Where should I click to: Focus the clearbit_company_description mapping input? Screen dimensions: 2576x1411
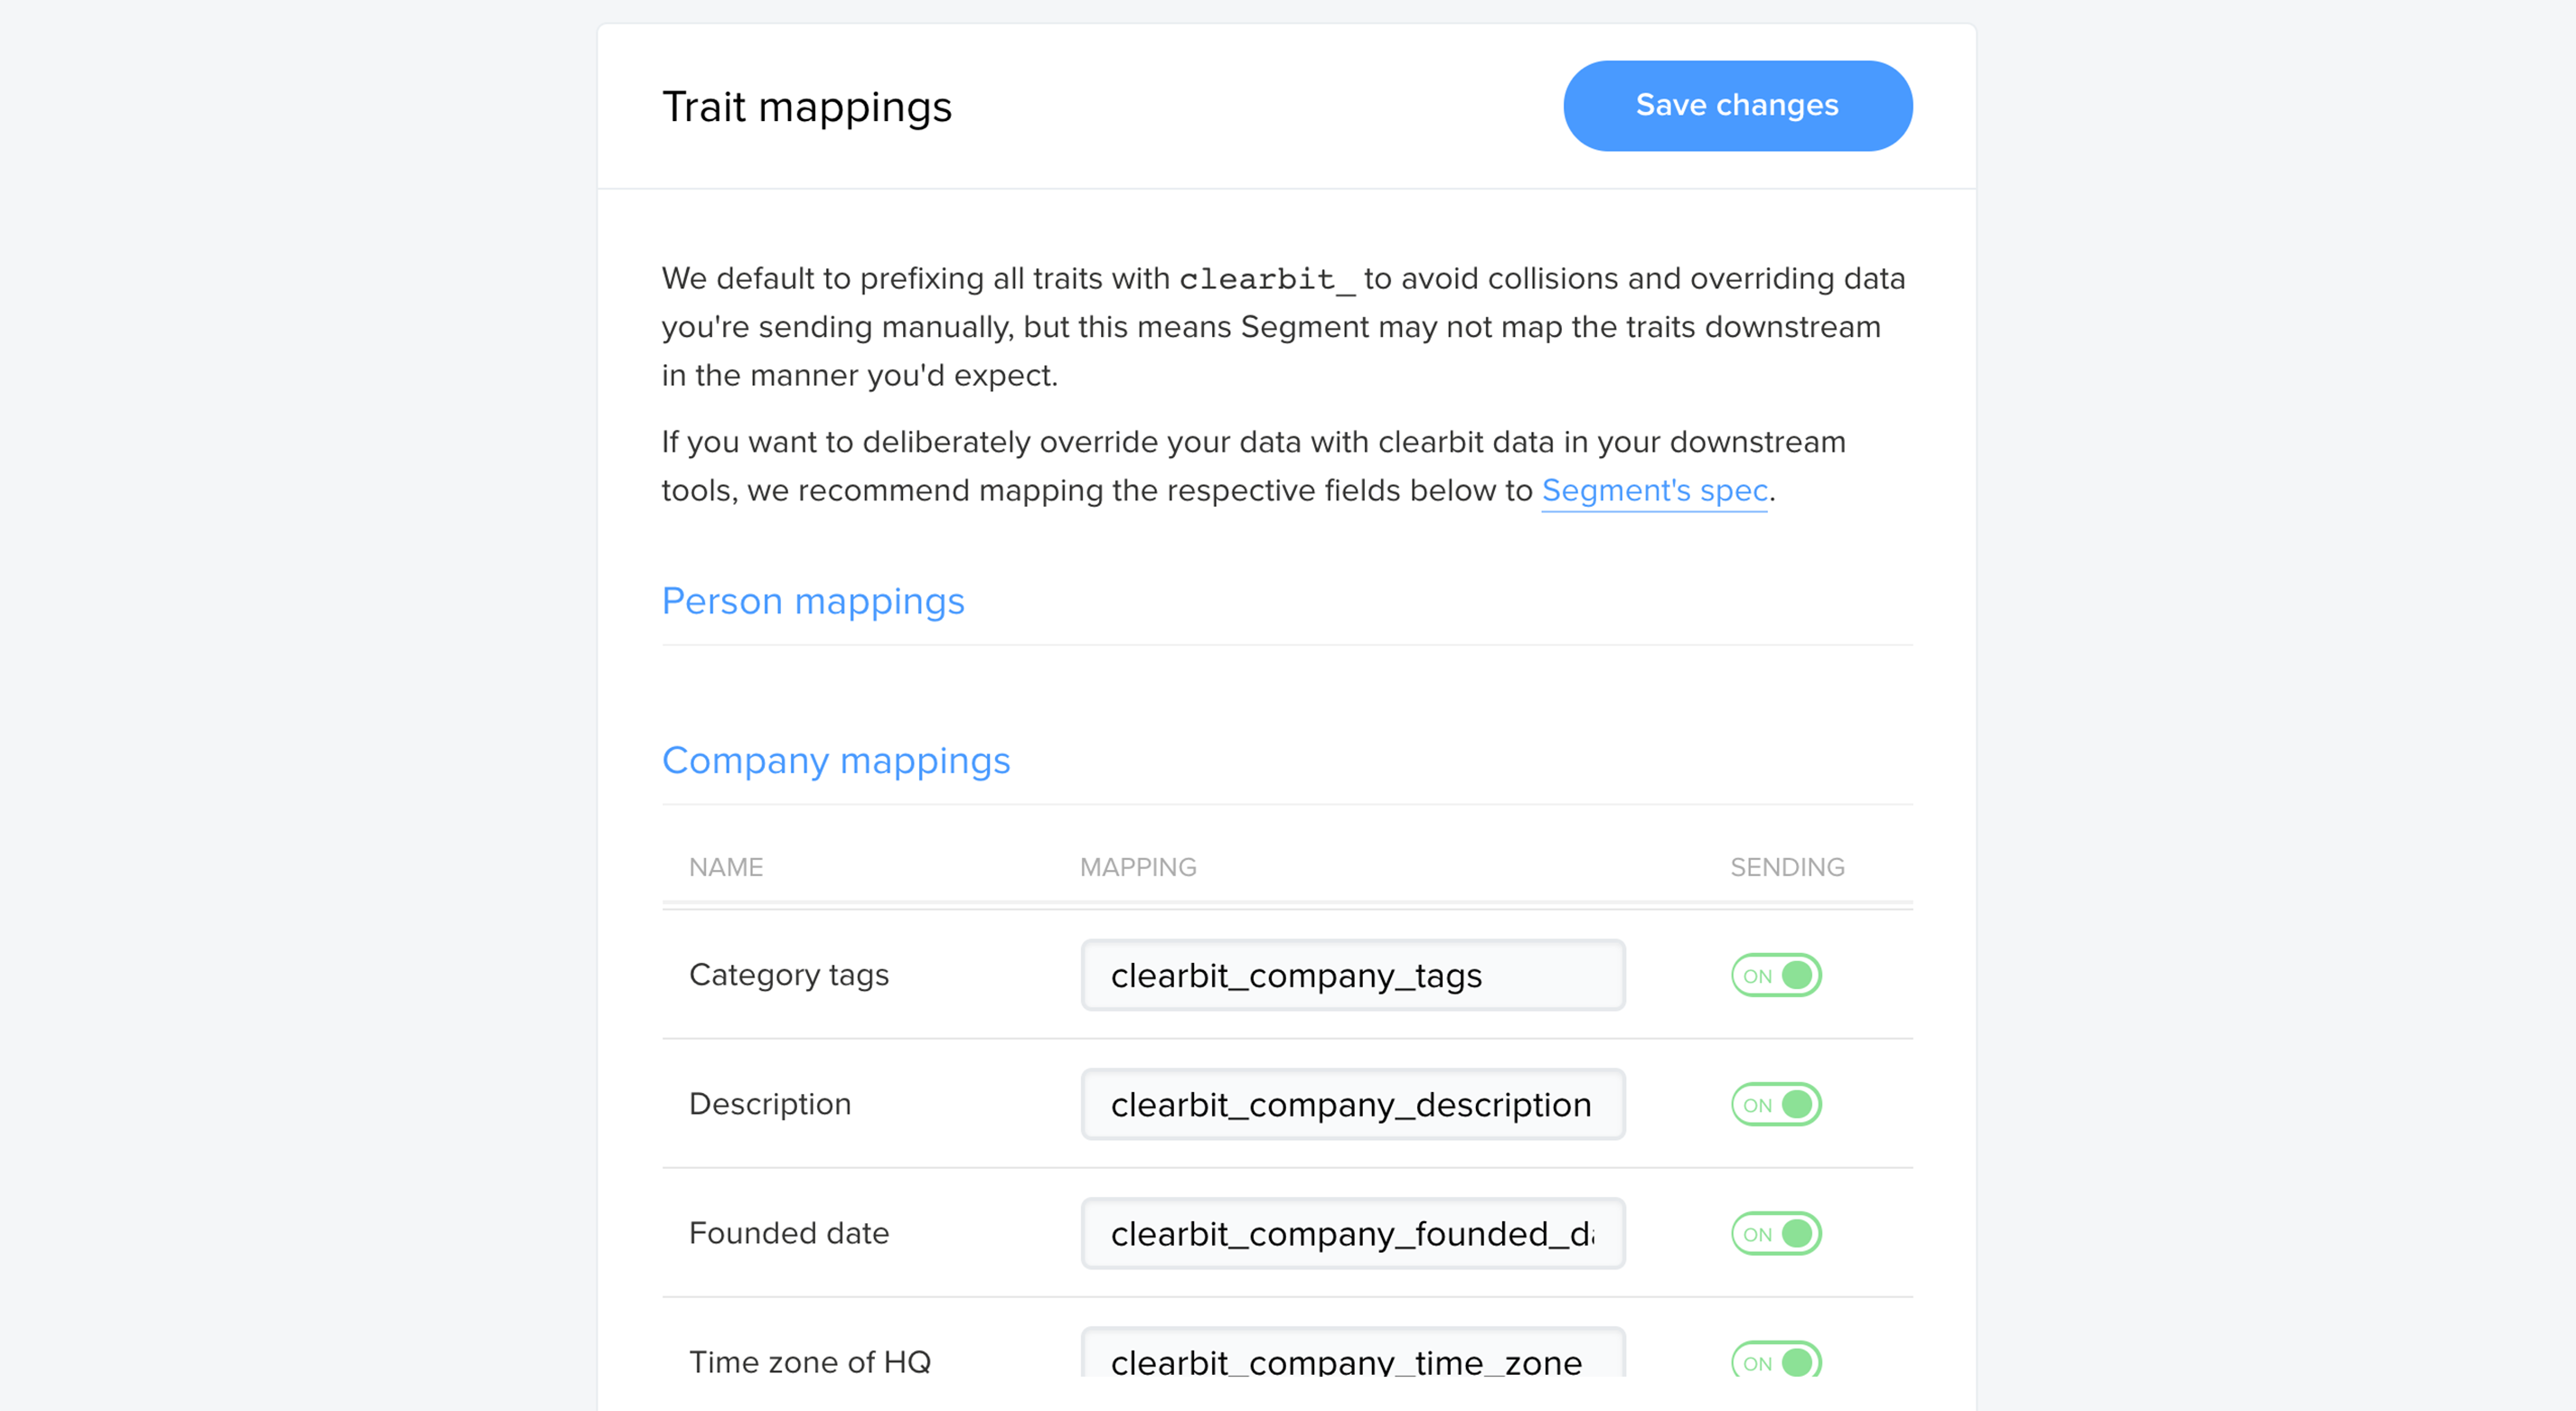pyautogui.click(x=1353, y=1104)
